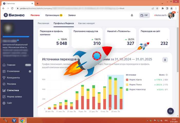
Task: Click the browser back arrow
Action: tap(3, 8)
